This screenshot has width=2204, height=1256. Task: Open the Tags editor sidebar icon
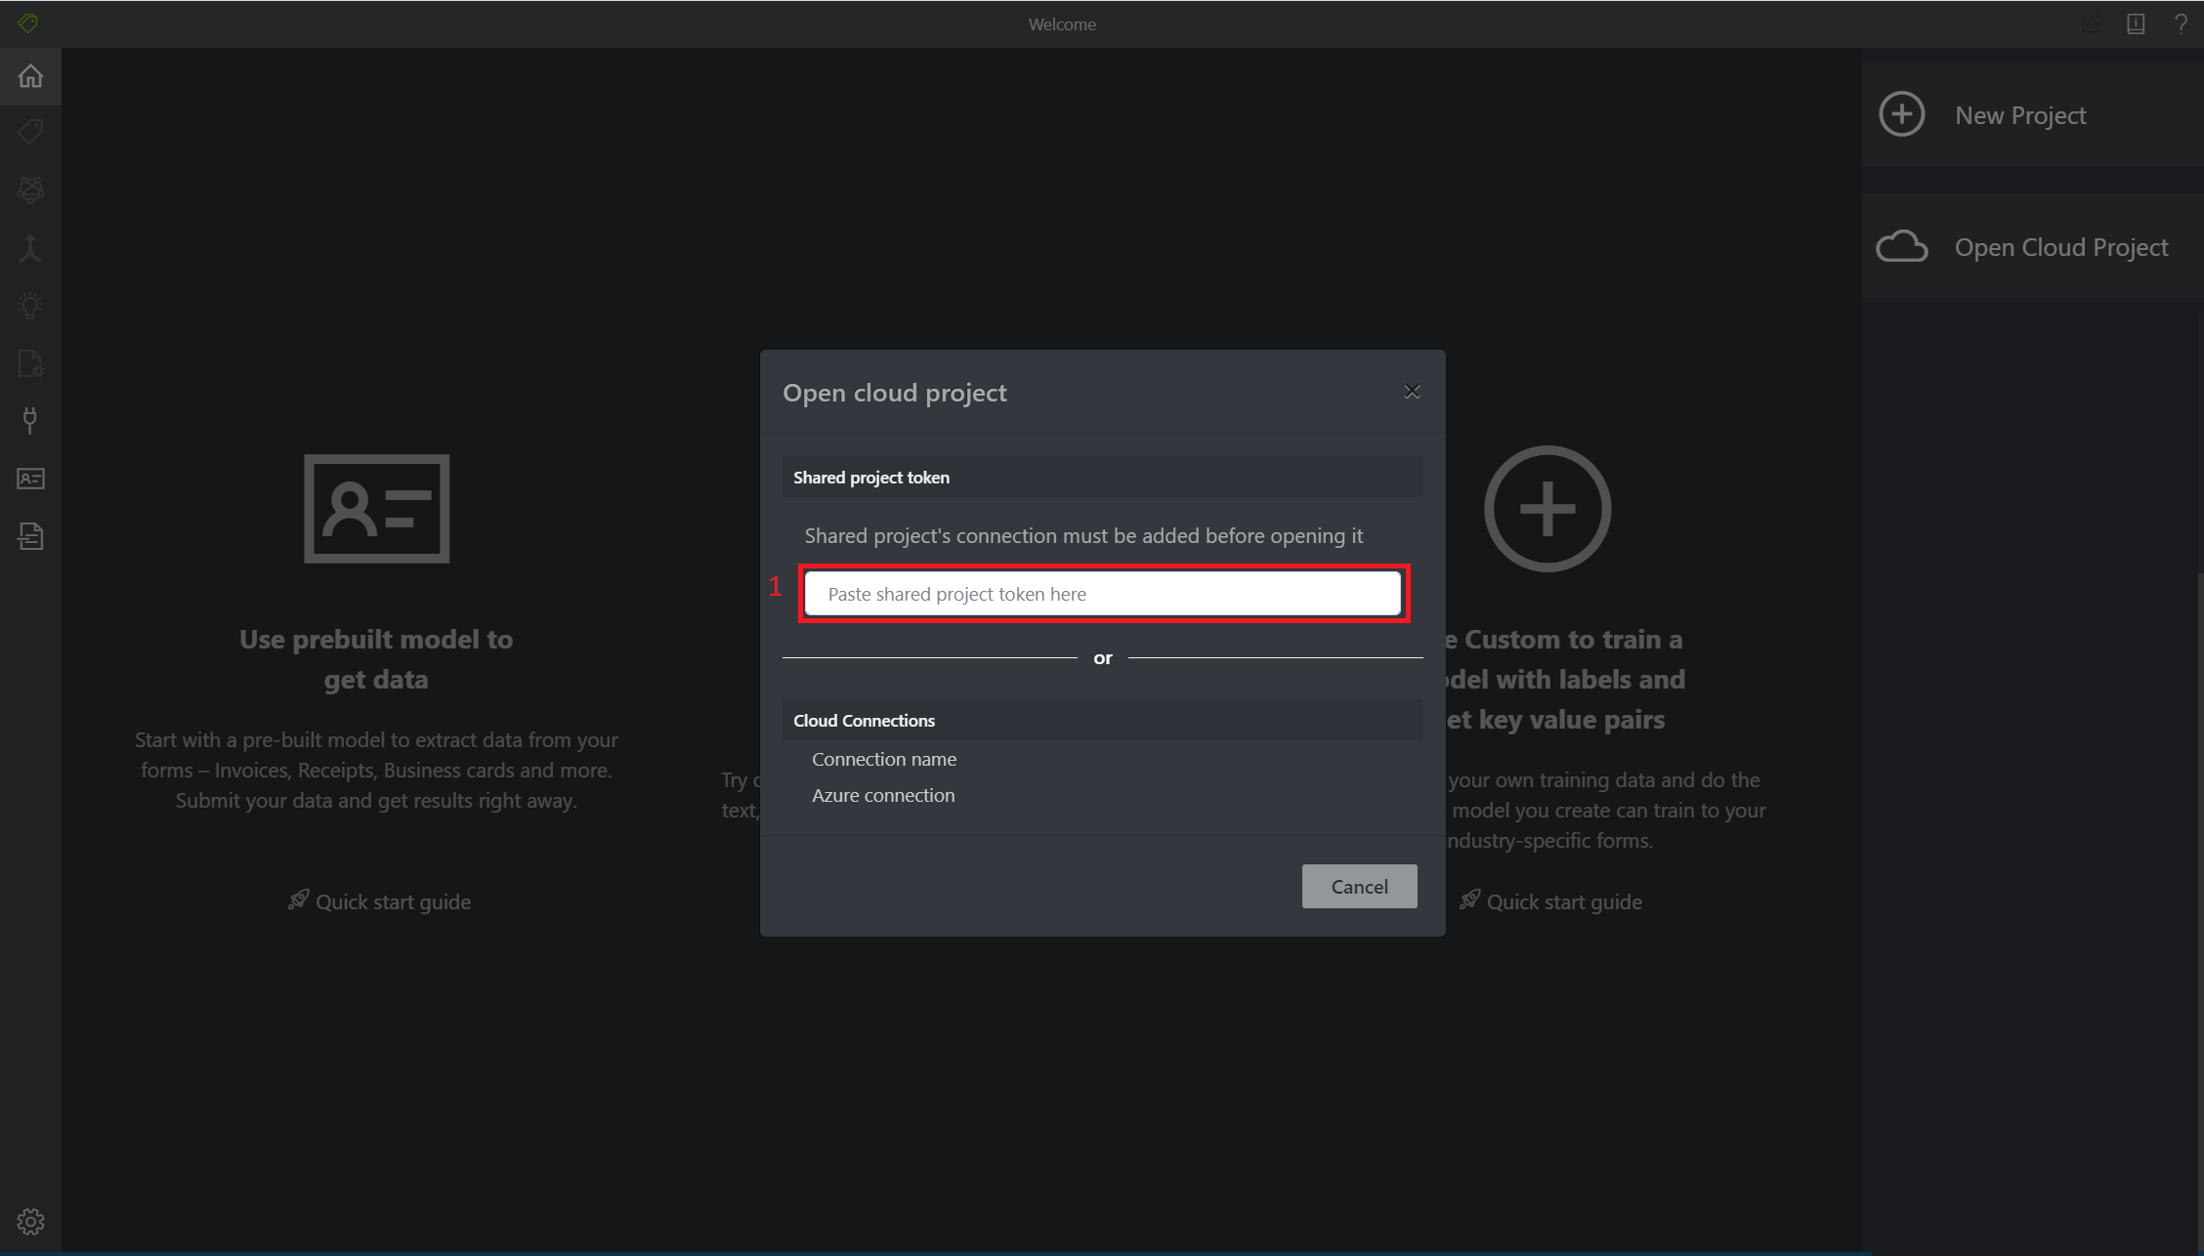[30, 132]
